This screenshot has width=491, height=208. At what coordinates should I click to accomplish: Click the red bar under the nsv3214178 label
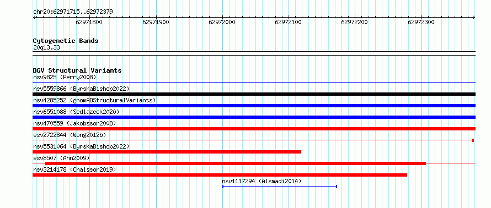coord(220,175)
